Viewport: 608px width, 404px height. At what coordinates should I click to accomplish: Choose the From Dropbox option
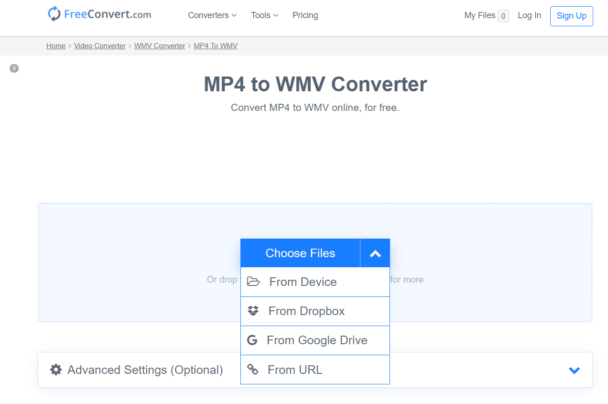click(x=315, y=311)
